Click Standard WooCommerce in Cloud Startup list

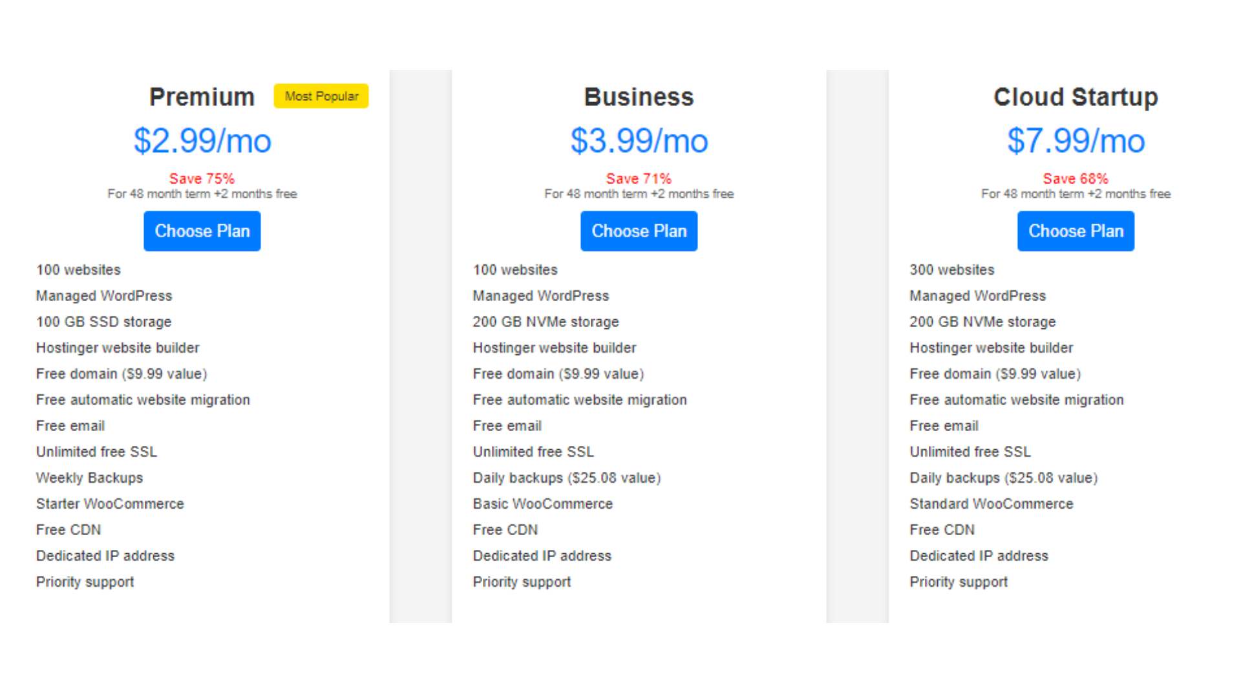(991, 504)
